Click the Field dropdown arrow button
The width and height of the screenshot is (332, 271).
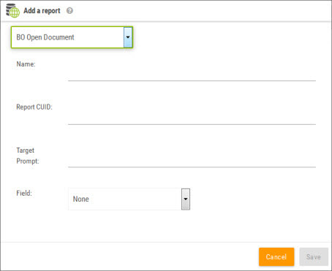[x=186, y=199]
